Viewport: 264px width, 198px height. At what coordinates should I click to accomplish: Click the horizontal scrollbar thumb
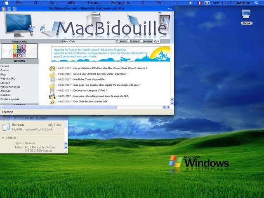tap(59, 107)
